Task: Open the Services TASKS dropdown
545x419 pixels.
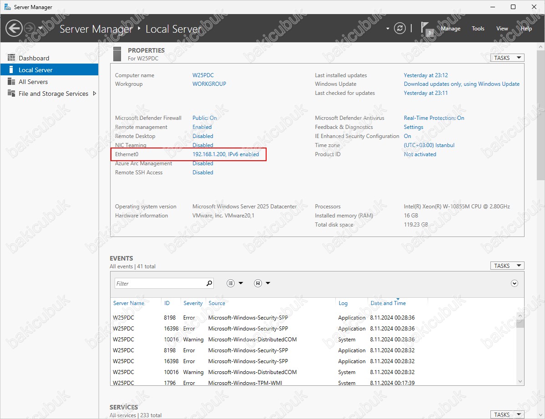Action: click(x=507, y=414)
